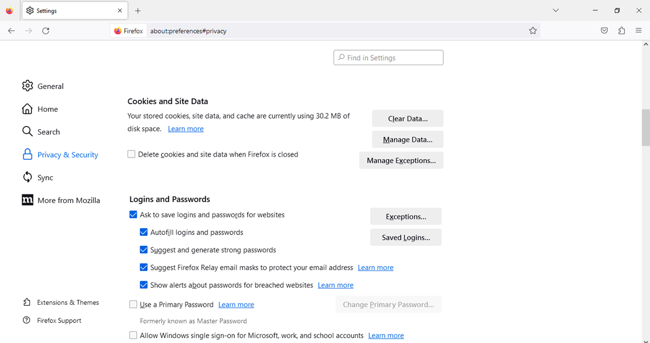Click scrollbar up arrow at top
This screenshot has height=343, width=650.
click(x=646, y=44)
